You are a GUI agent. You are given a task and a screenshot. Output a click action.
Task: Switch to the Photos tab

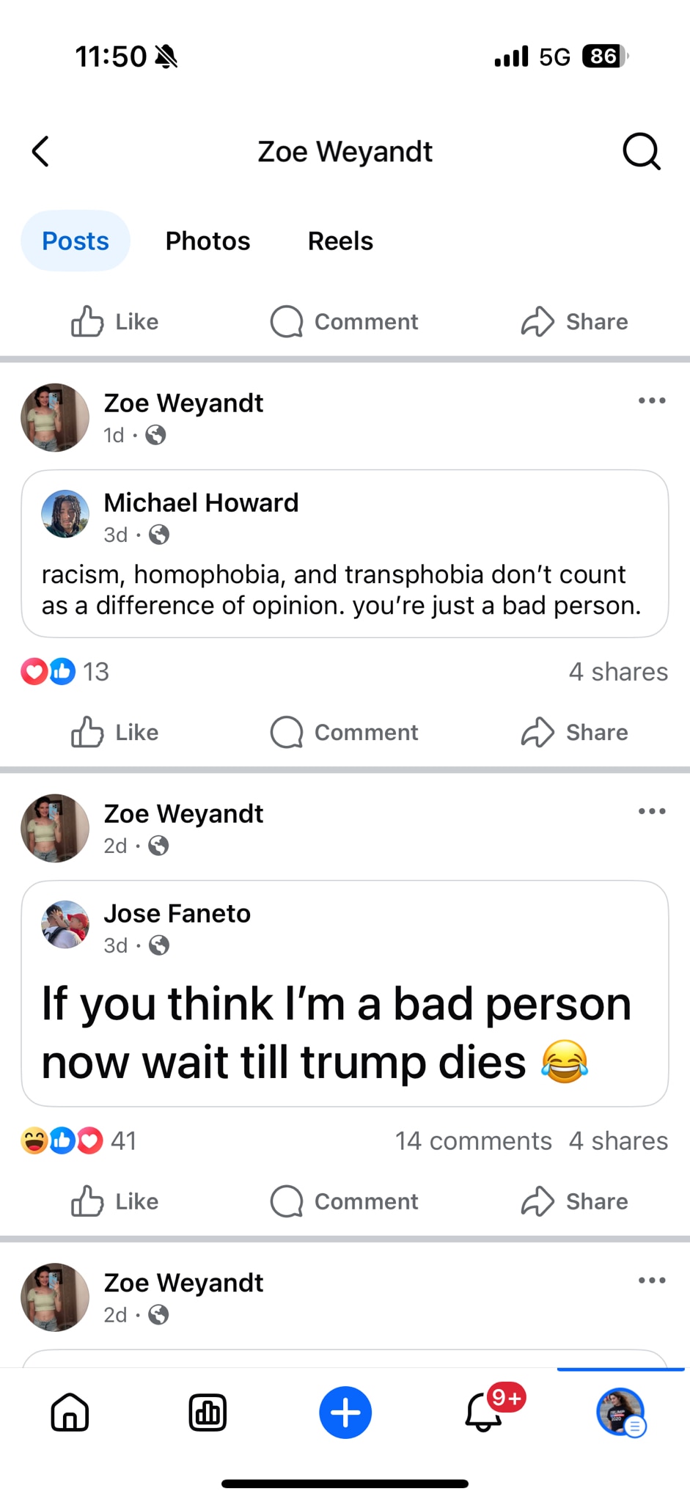point(208,241)
